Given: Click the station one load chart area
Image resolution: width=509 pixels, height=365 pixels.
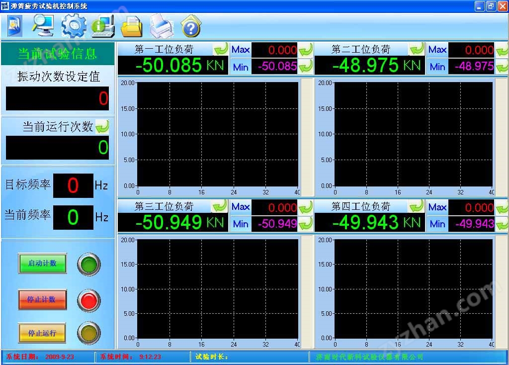Looking at the screenshot, I should click(218, 134).
